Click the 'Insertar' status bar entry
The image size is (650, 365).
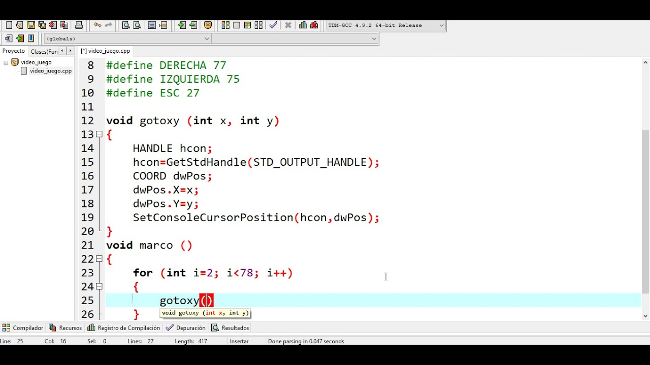click(239, 341)
